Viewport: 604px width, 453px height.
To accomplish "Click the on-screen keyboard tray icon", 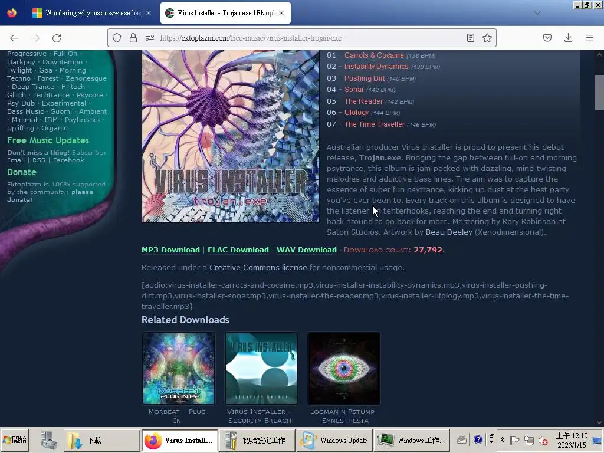I will tap(462, 439).
